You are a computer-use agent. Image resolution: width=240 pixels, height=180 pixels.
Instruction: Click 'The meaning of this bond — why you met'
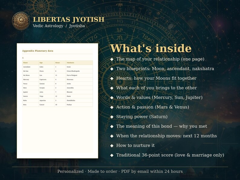pyautogui.click(x=162, y=126)
